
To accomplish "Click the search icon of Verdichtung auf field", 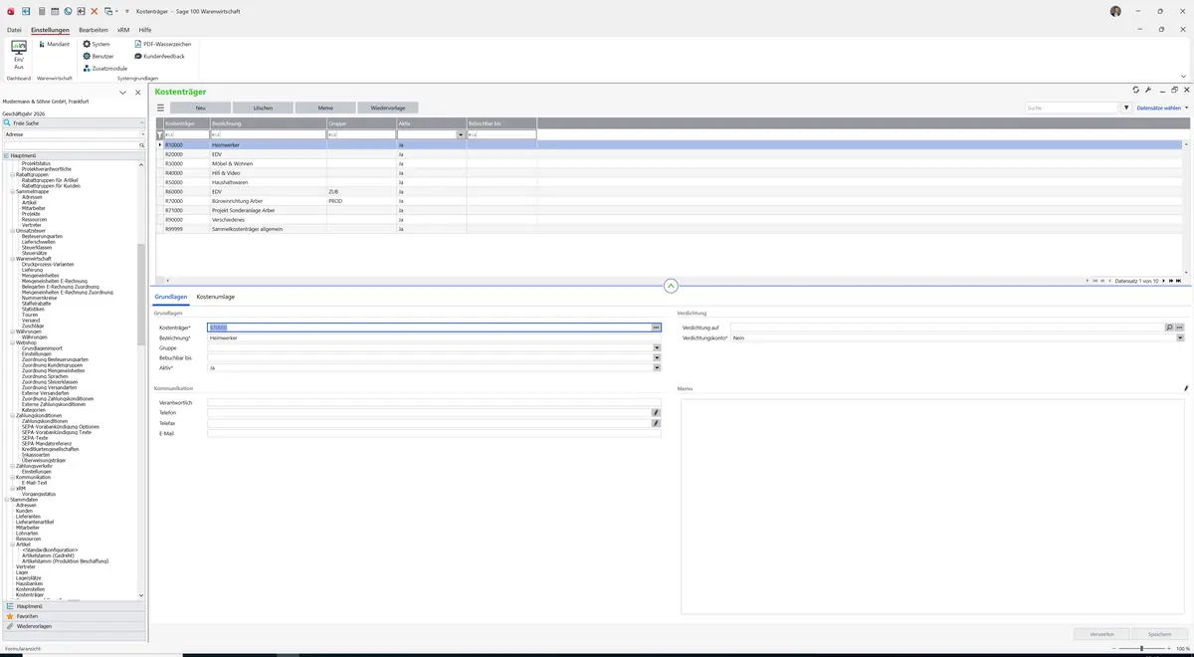I will (x=1169, y=328).
